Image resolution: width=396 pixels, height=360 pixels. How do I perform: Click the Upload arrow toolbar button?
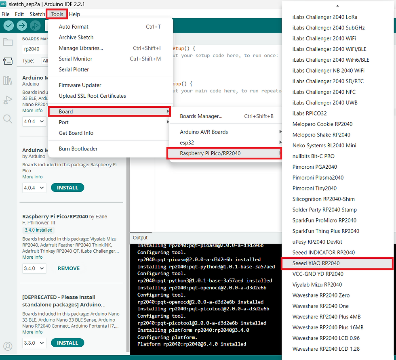point(22,25)
